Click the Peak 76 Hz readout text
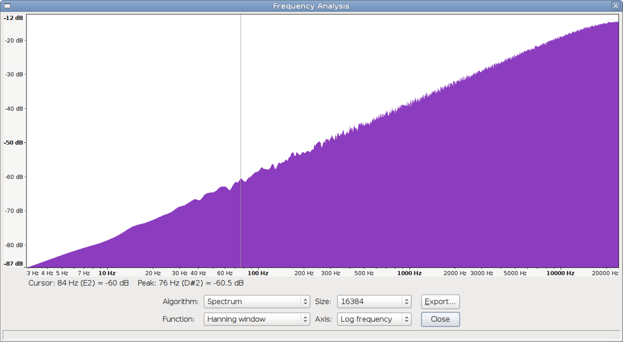623x342 pixels. (191, 283)
